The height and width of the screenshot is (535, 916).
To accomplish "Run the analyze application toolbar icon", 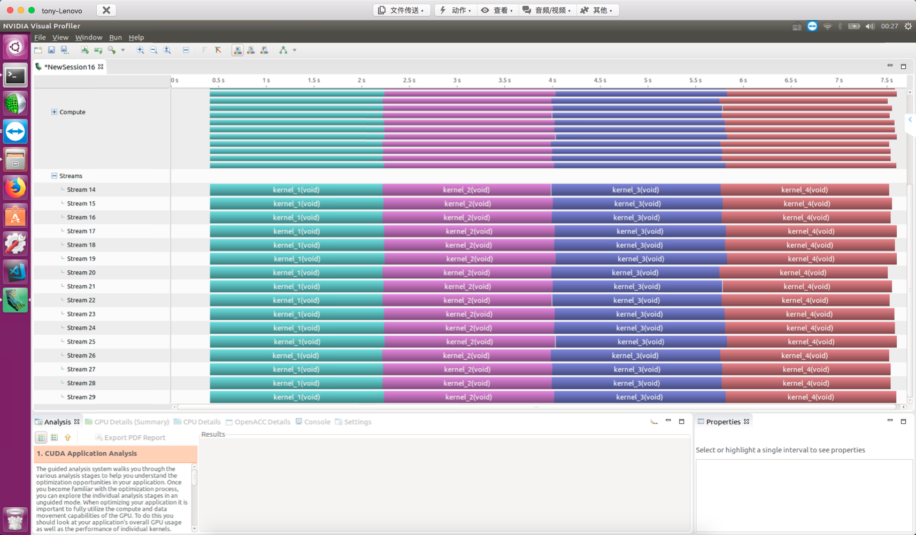I will [84, 50].
